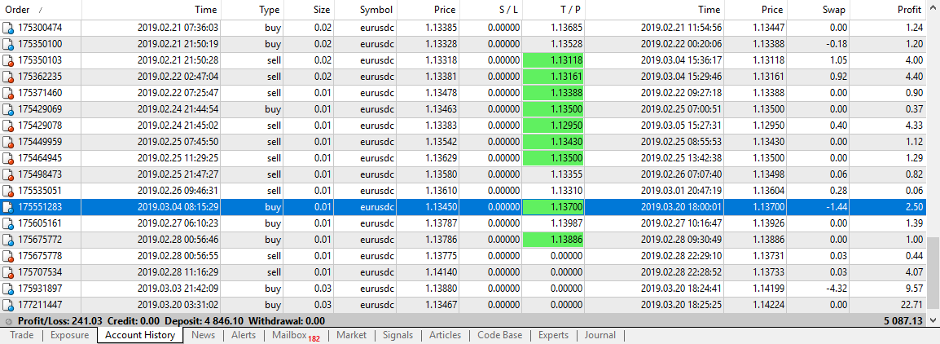Image resolution: width=940 pixels, height=344 pixels.
Task: Click open time 2019.03.20 03:31:02
Action: pos(178,304)
